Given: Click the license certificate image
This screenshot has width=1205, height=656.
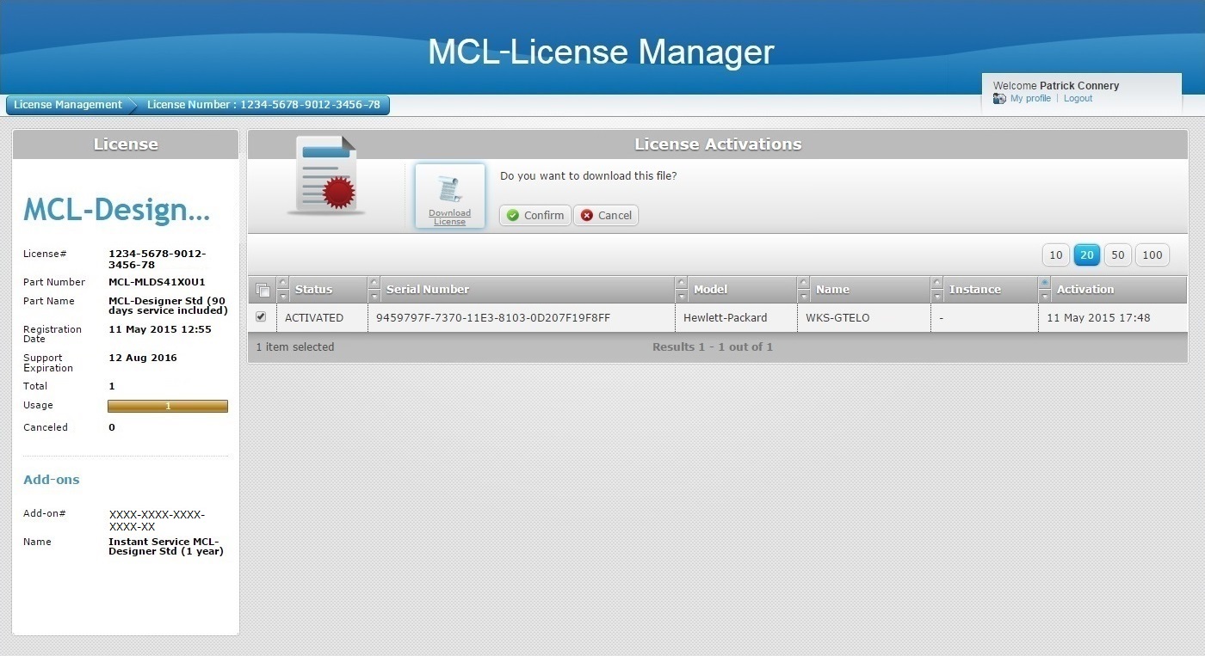Looking at the screenshot, I should tap(325, 175).
